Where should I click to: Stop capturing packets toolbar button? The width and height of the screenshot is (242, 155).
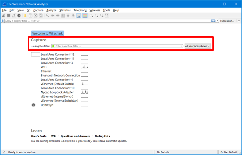click(9, 15)
